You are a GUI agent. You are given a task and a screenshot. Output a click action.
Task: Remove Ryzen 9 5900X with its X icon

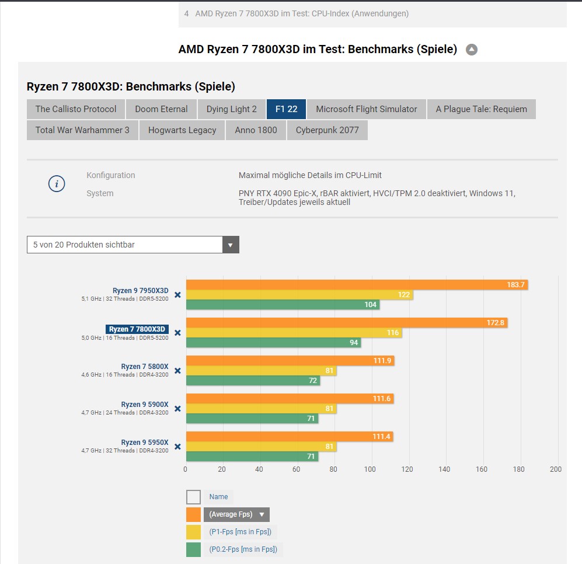pyautogui.click(x=178, y=409)
